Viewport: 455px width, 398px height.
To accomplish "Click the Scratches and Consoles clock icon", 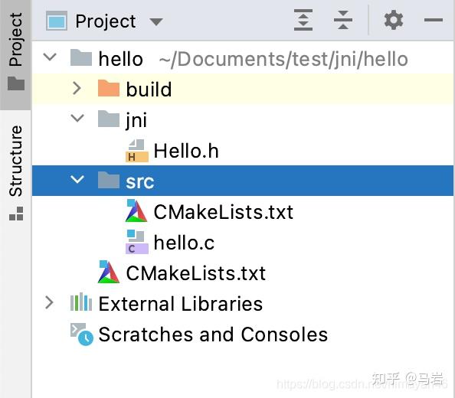I will pos(82,334).
